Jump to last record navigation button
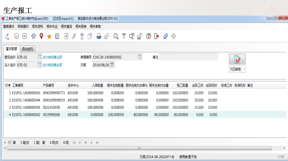Image resolution: width=288 pixels, height=161 pixels. (97, 143)
